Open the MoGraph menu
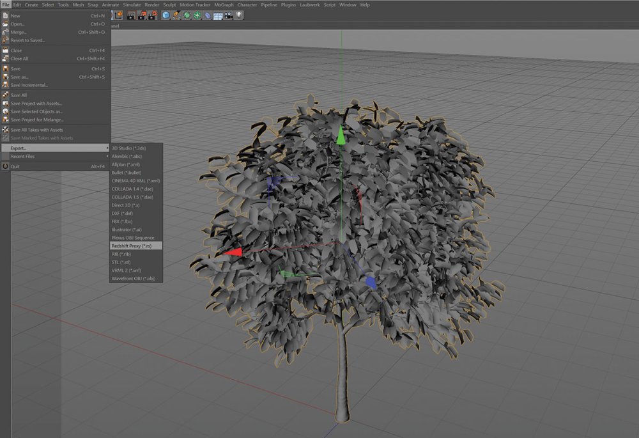The width and height of the screenshot is (639, 438). (x=224, y=5)
